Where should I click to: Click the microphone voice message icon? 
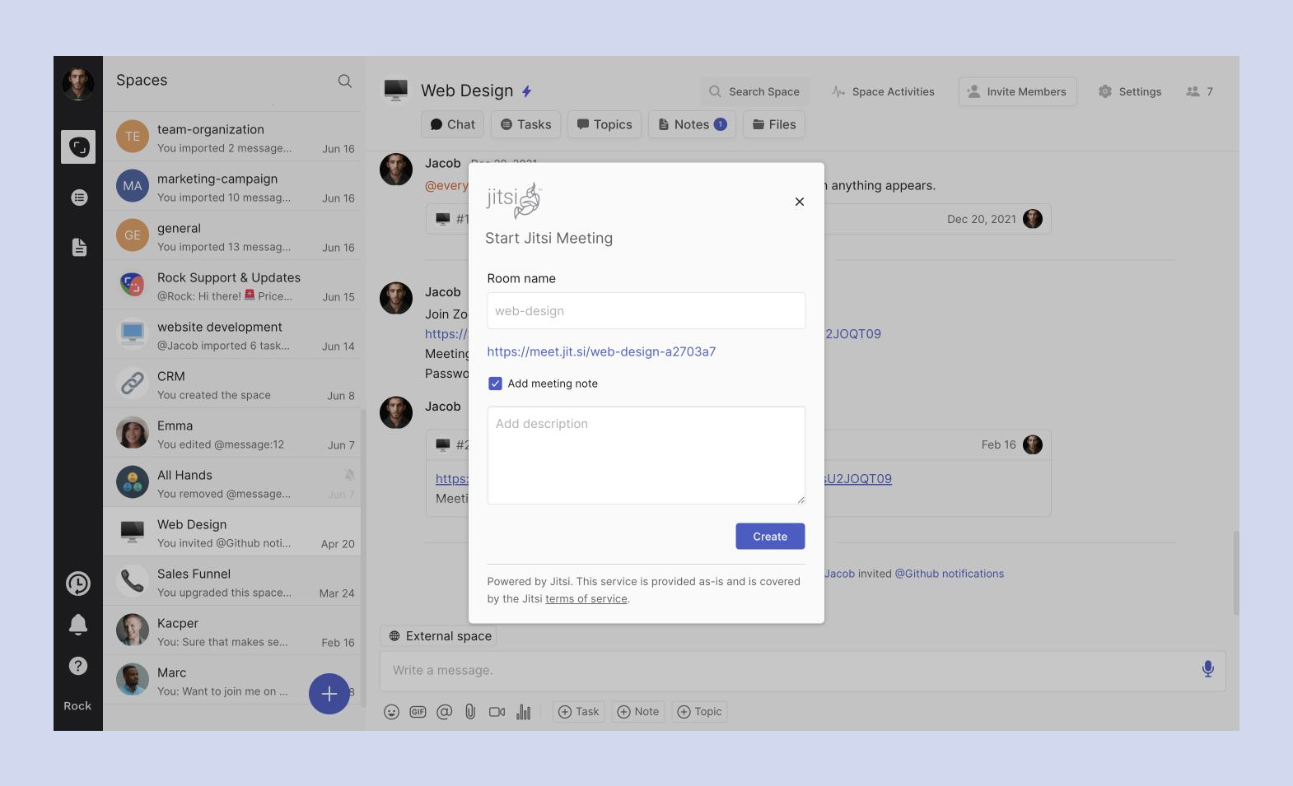[1207, 669]
